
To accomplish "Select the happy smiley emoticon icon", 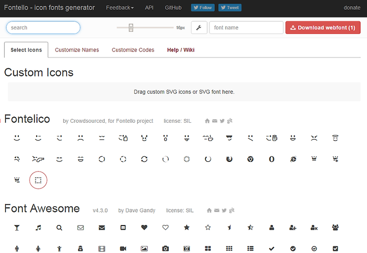I will [x=17, y=138].
